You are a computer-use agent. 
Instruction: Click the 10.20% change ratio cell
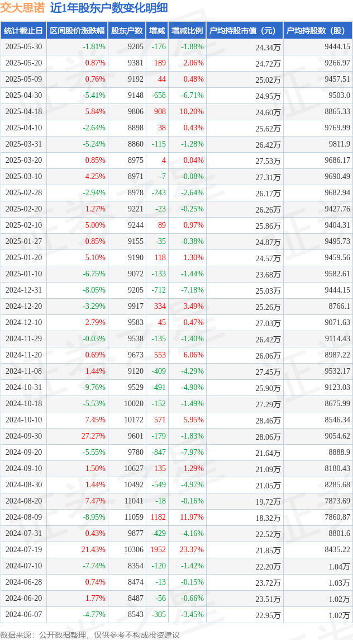(192, 111)
